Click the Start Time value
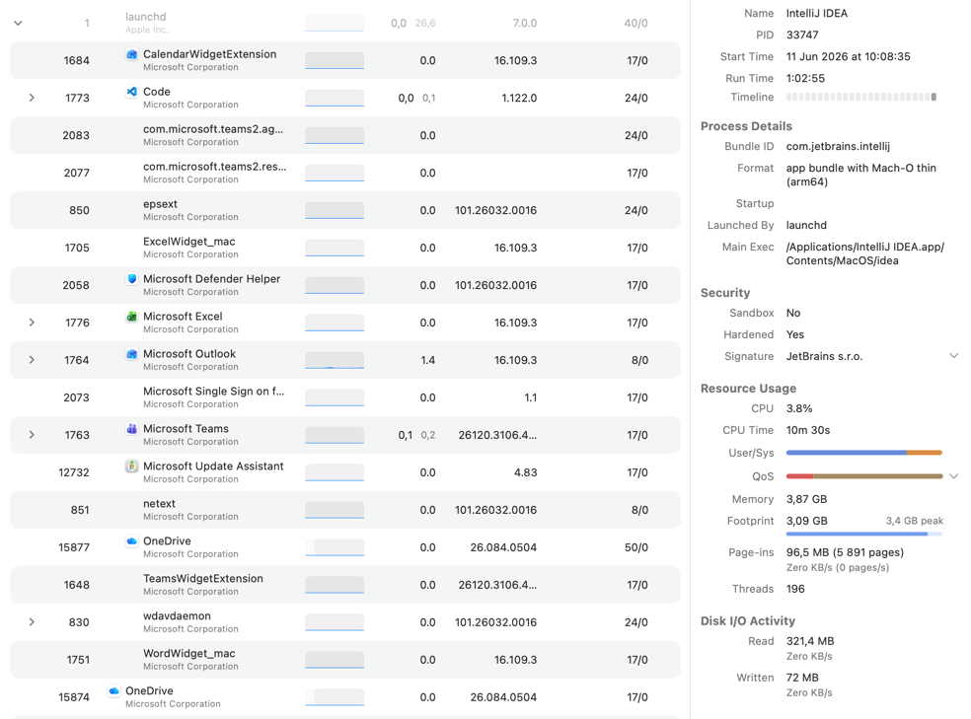The image size is (971, 719). 848,57
